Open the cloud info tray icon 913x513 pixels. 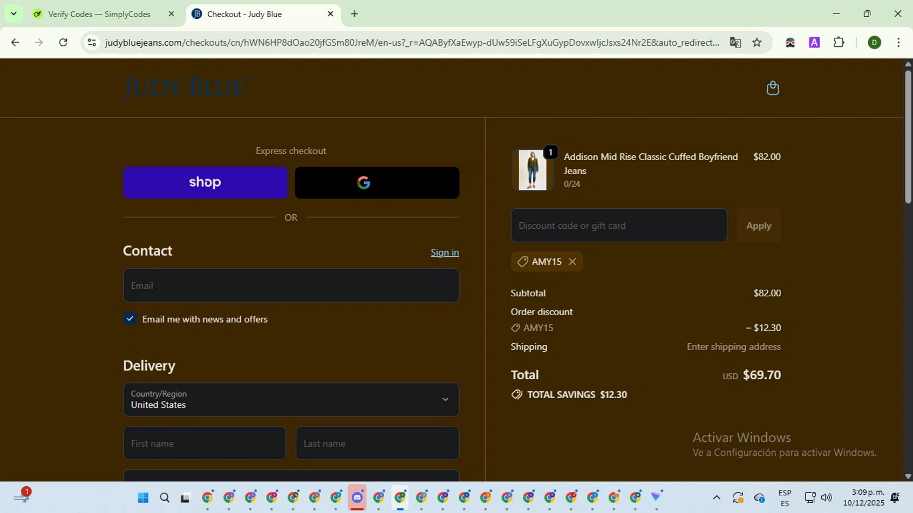tap(760, 498)
